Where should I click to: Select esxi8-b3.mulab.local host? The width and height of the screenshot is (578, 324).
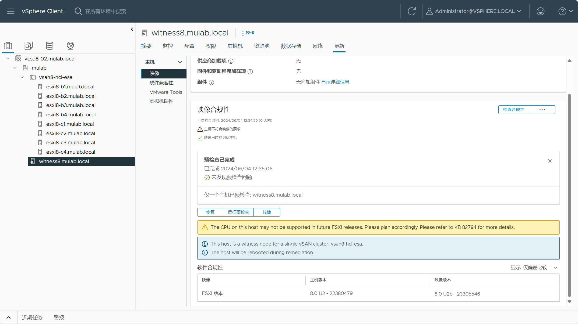(71, 105)
